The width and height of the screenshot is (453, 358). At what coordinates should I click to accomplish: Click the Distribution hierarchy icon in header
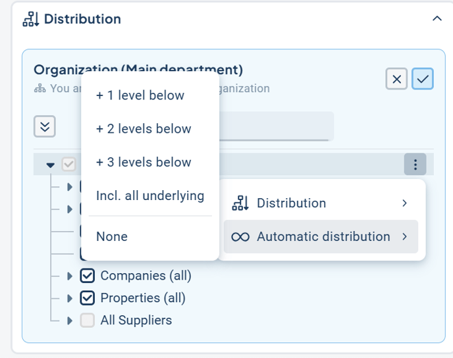pyautogui.click(x=31, y=20)
